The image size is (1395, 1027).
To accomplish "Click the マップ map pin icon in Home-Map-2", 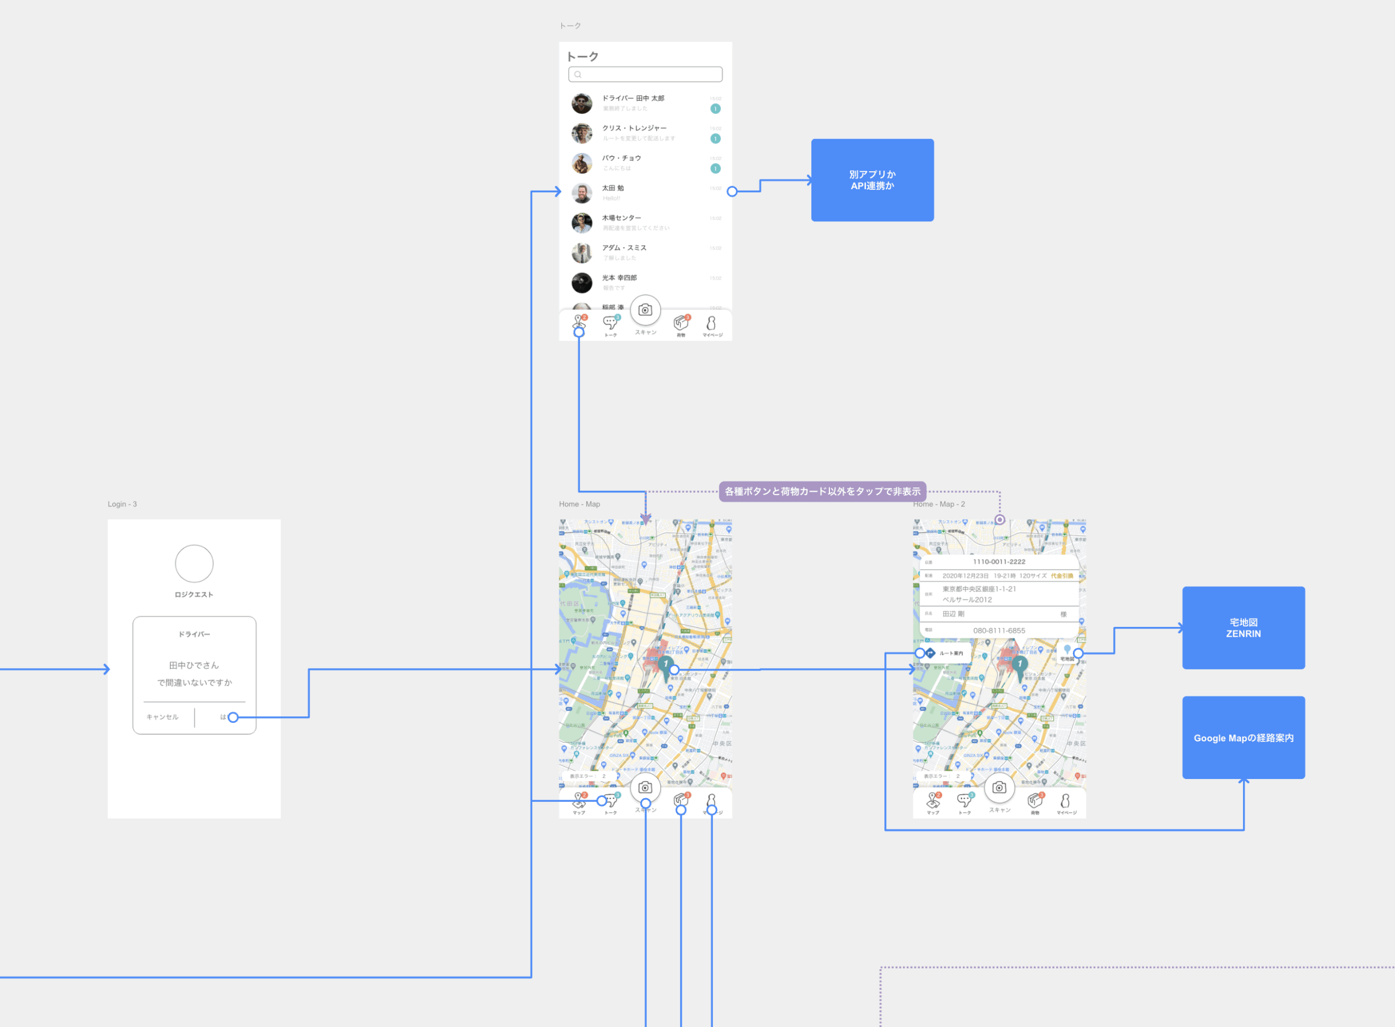I will coord(933,801).
